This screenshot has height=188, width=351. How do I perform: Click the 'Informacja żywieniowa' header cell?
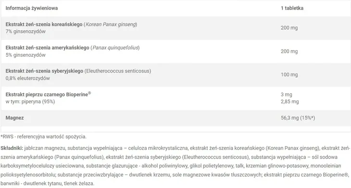click(x=32, y=8)
